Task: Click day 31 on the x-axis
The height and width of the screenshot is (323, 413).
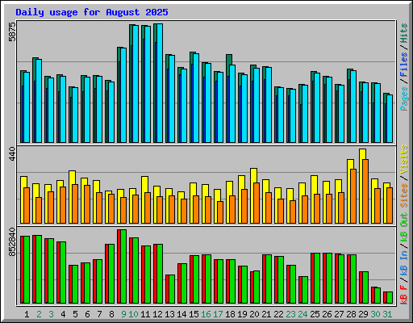Action: coord(387,314)
